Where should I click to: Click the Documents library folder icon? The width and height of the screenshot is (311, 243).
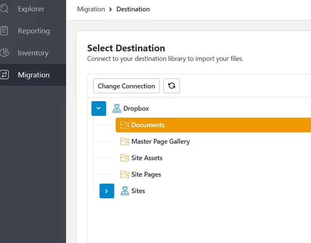click(125, 125)
